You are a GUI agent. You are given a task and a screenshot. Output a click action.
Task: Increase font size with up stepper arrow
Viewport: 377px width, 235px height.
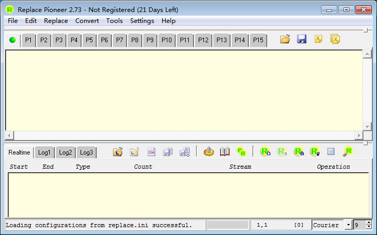coord(369,222)
